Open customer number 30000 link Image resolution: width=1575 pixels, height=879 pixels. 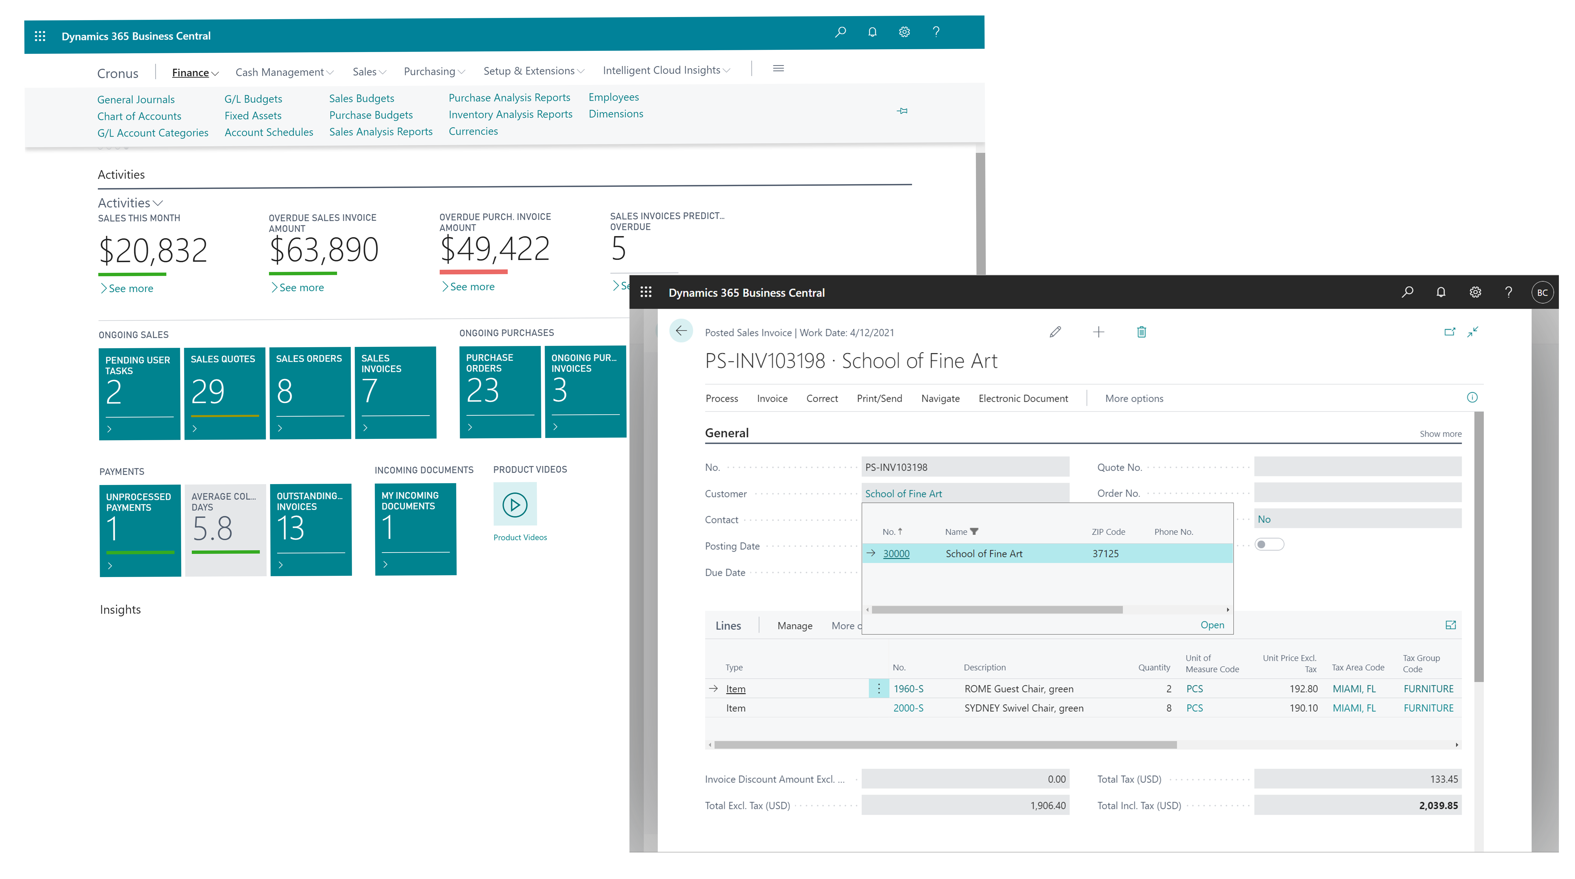coord(896,553)
